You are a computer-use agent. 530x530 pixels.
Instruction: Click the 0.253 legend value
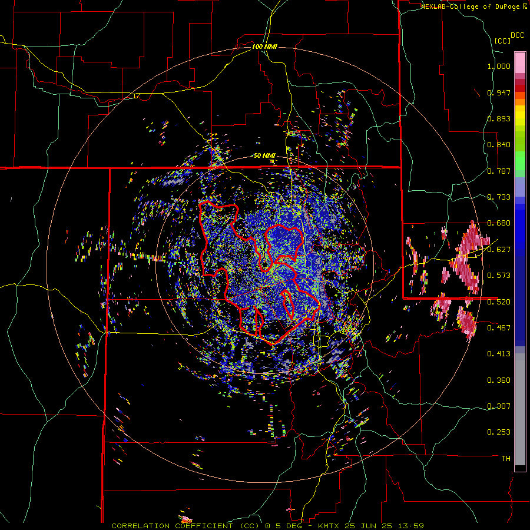coord(499,432)
